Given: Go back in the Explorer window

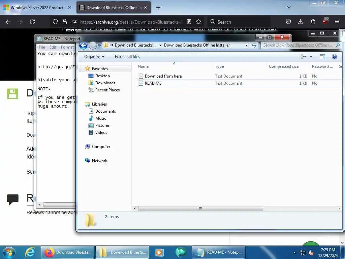Looking at the screenshot, I should [83, 46].
